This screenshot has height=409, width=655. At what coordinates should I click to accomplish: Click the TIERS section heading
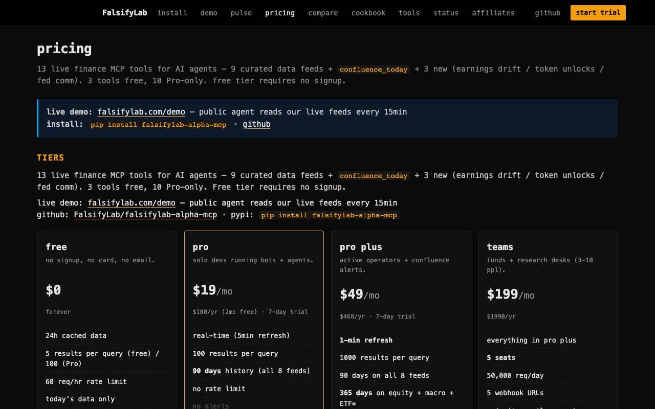(51, 157)
